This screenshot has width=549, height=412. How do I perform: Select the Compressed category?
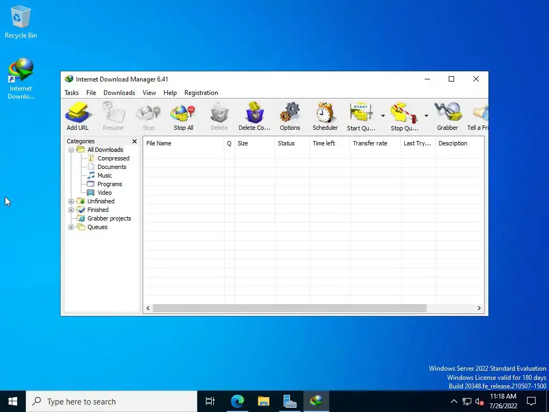(114, 158)
